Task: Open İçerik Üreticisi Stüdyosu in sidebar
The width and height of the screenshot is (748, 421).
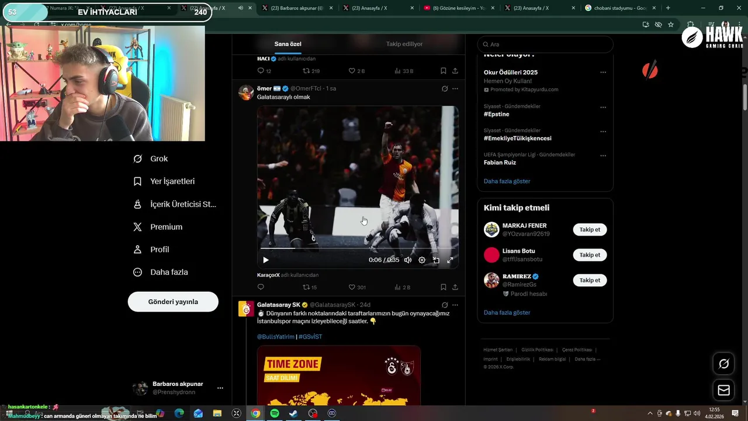Action: pyautogui.click(x=175, y=204)
